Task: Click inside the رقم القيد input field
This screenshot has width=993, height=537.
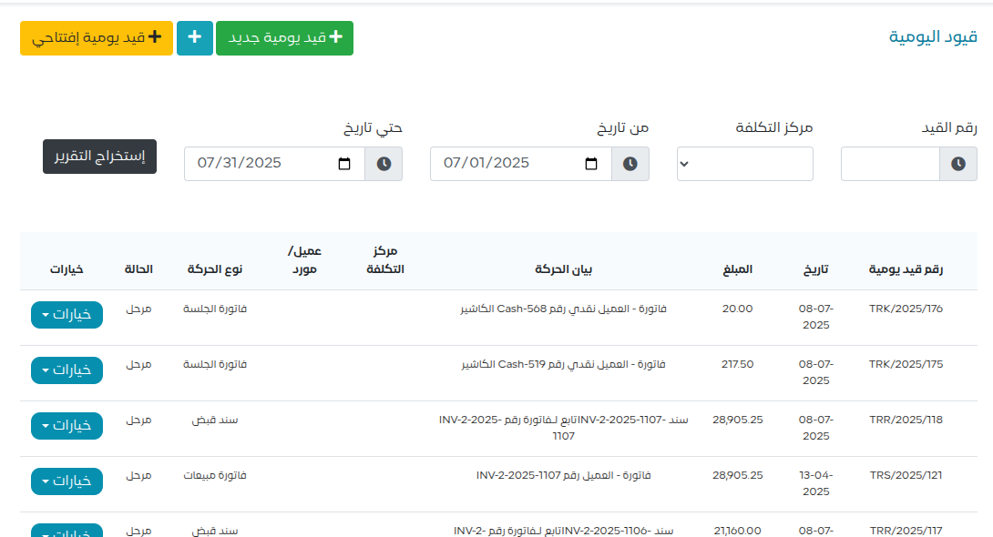Action: (x=889, y=164)
